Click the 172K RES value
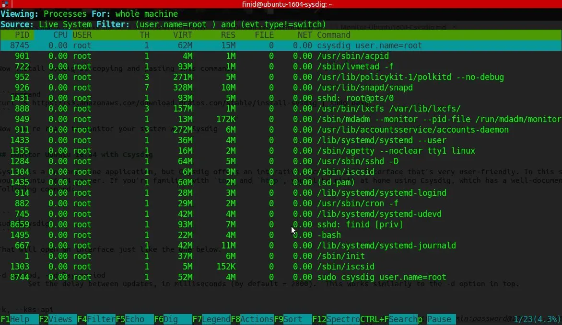 click(x=226, y=119)
